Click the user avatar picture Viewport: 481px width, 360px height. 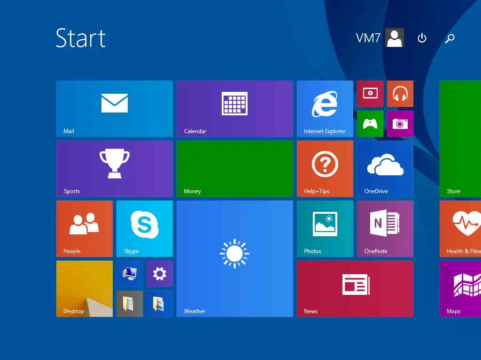395,37
